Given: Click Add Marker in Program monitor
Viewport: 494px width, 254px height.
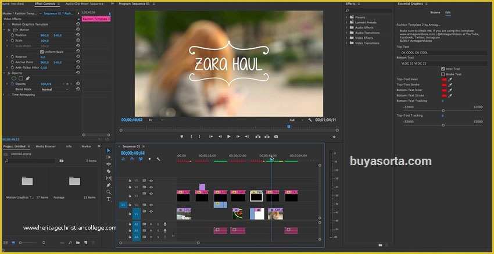Looking at the screenshot, I should (181, 137).
